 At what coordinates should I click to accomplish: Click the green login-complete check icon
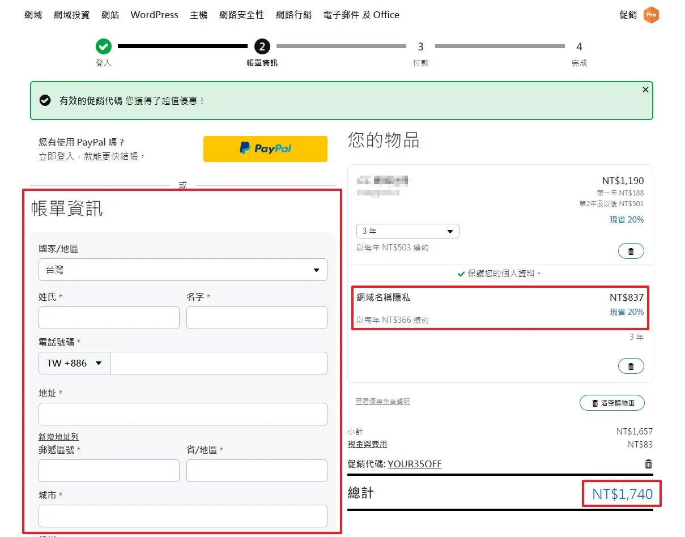(x=103, y=46)
